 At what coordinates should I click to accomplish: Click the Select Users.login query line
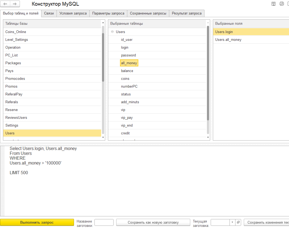click(x=43, y=148)
